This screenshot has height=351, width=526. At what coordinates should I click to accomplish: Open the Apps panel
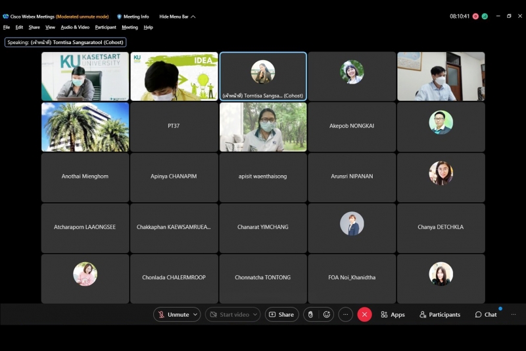(x=393, y=315)
